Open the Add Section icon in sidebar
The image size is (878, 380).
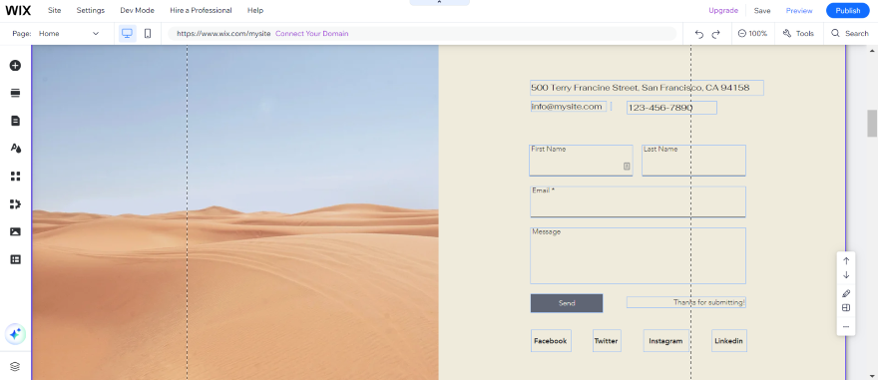click(x=15, y=93)
